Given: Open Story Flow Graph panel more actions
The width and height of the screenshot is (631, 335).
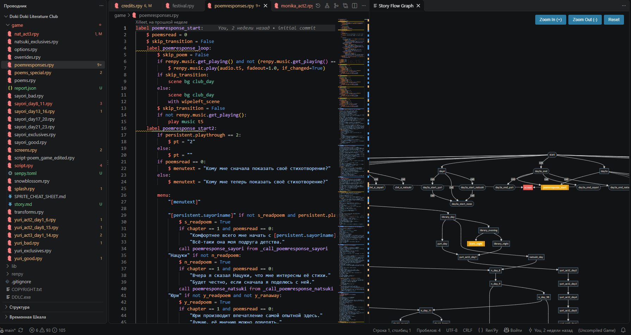Looking at the screenshot, I should [624, 6].
